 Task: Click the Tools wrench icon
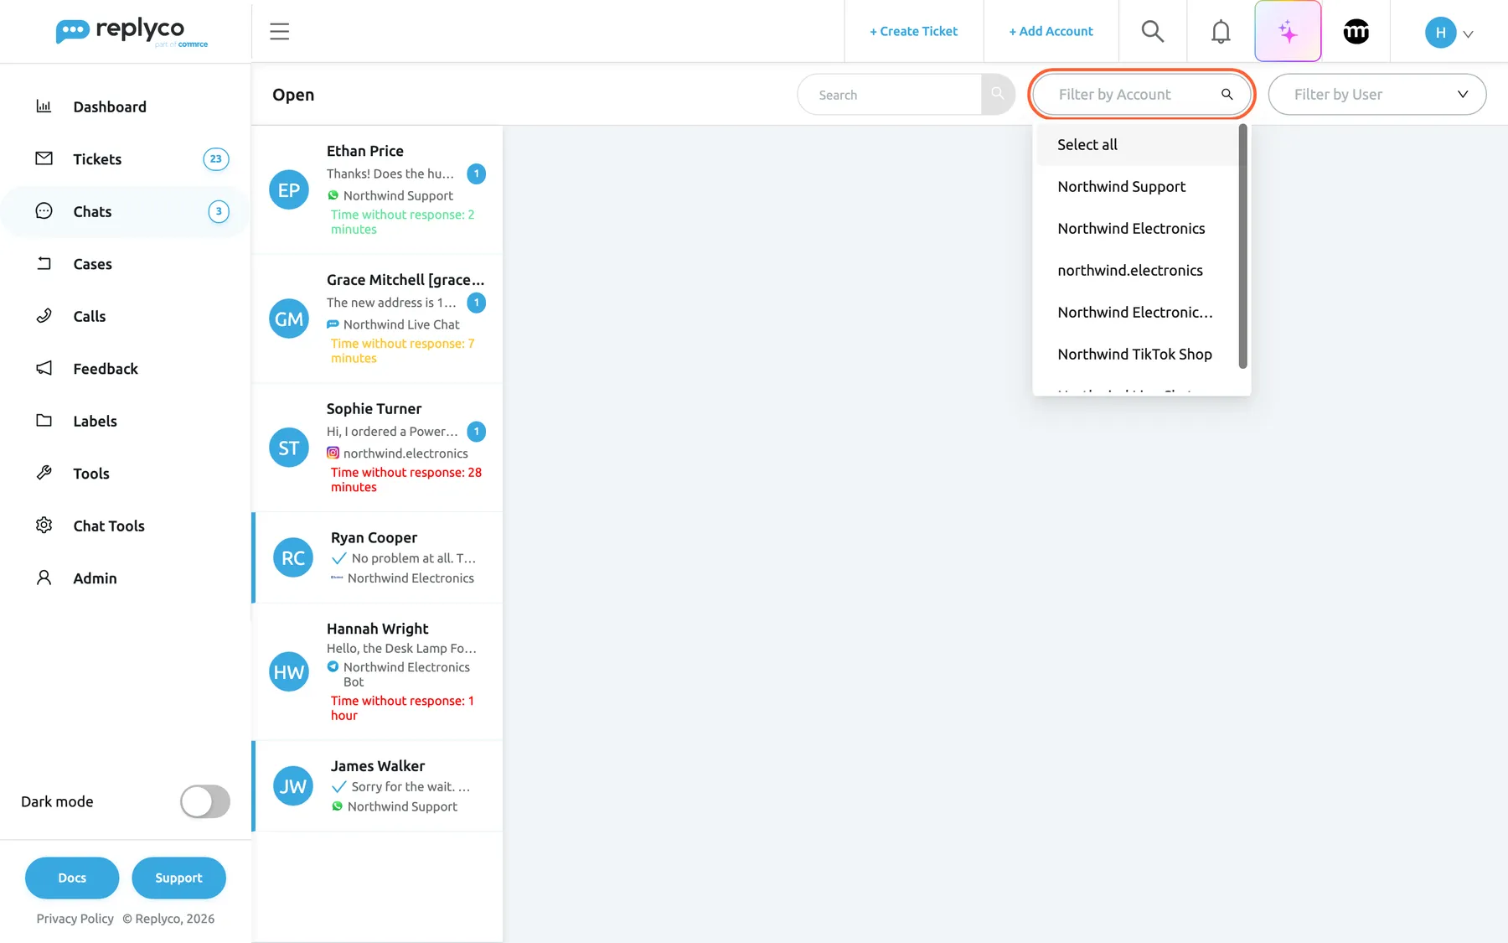[44, 473]
